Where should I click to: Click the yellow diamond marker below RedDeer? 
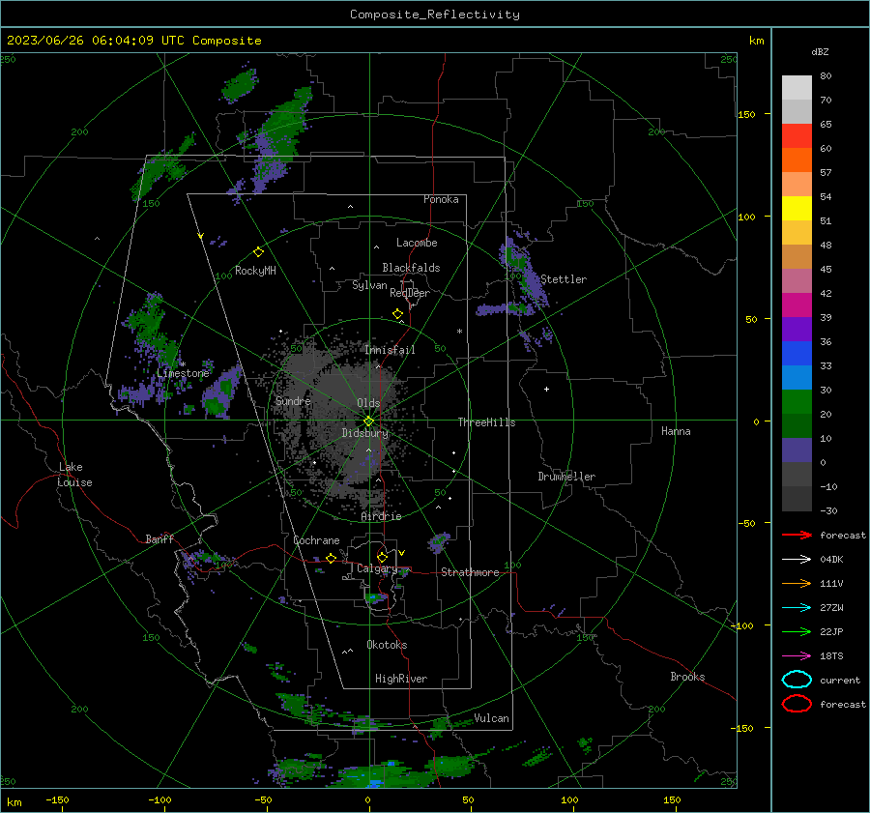coord(398,314)
